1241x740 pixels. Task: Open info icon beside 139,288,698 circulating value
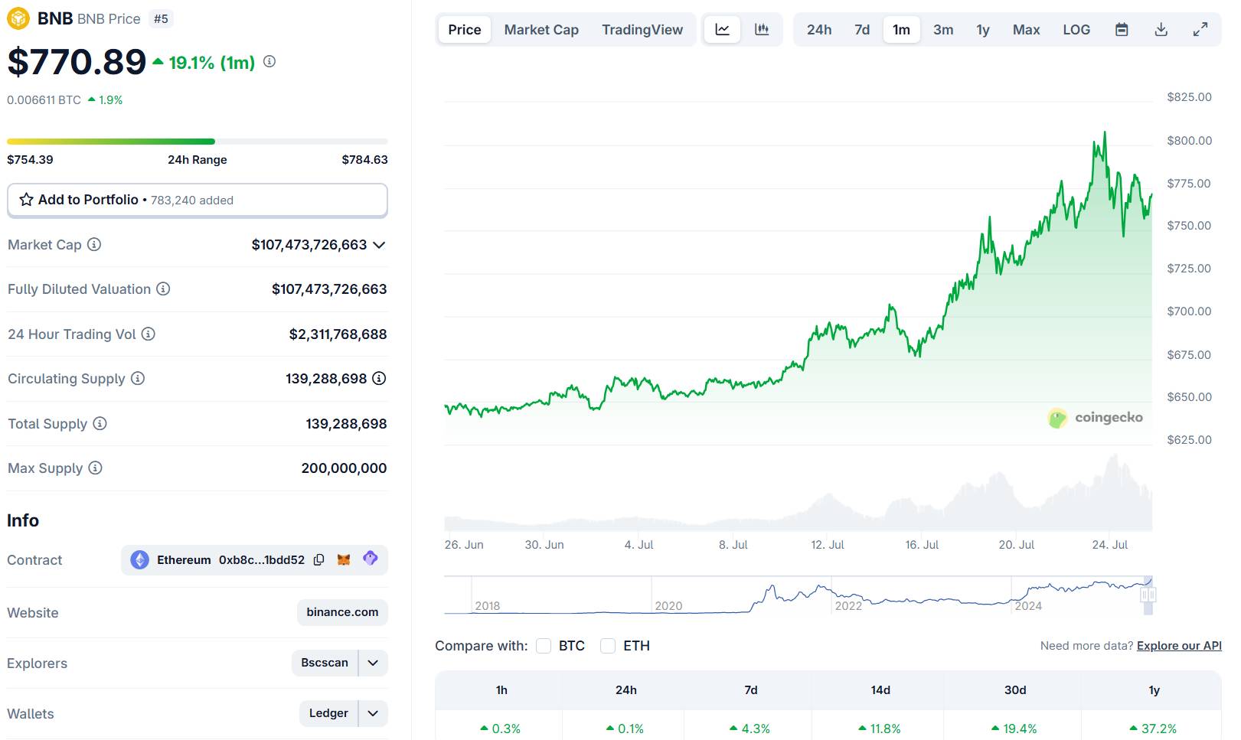pyautogui.click(x=379, y=379)
